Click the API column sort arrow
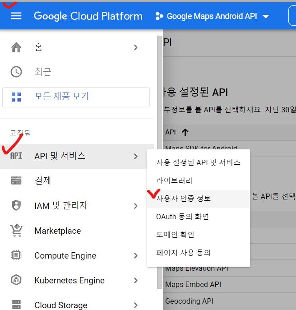 pos(185,132)
